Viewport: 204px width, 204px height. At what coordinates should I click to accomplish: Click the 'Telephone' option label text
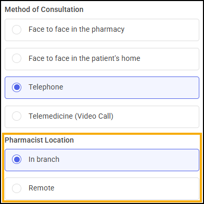[46, 87]
